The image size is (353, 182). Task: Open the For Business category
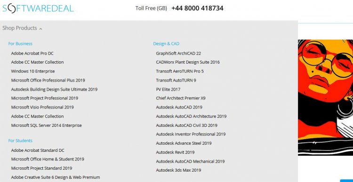tap(20, 43)
